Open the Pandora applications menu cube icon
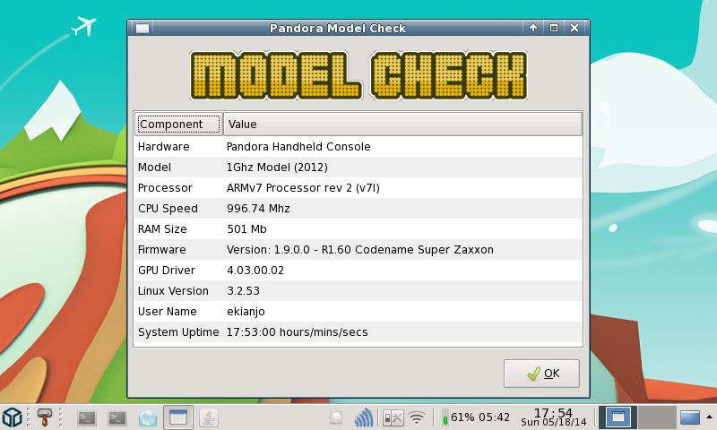Viewport: 717px width, 430px height. coord(13,417)
